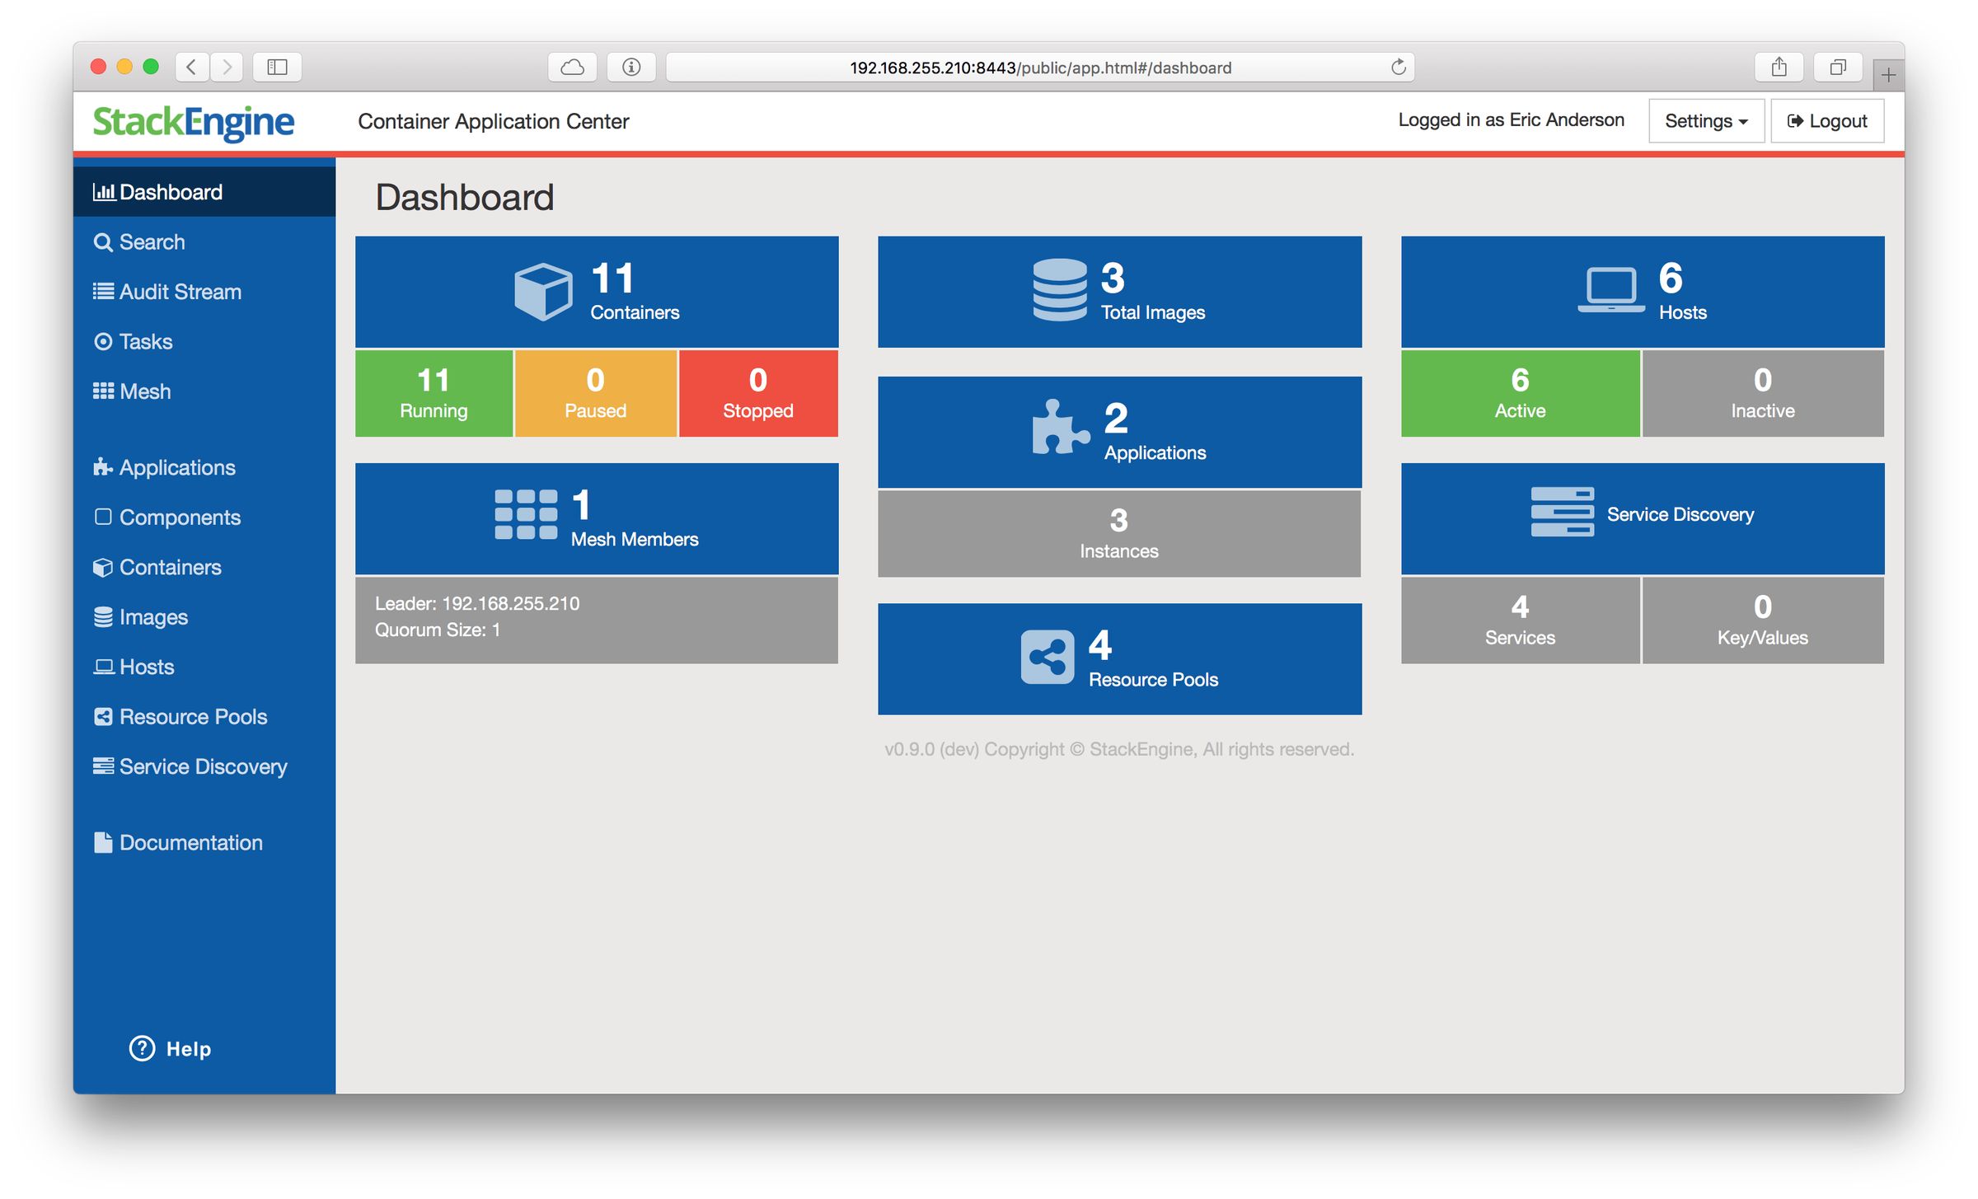
Task: Open Mesh using the grid icon
Action: point(102,391)
